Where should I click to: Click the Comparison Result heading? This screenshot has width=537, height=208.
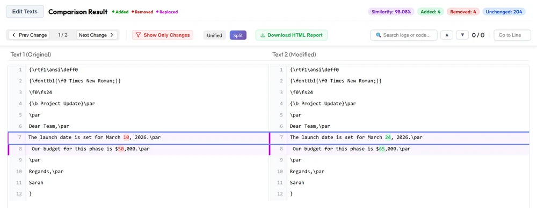[x=78, y=12]
